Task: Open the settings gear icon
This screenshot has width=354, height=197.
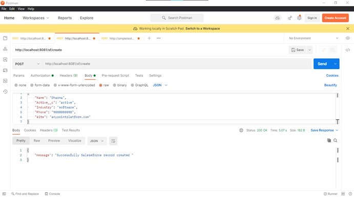Action: tap(299, 18)
